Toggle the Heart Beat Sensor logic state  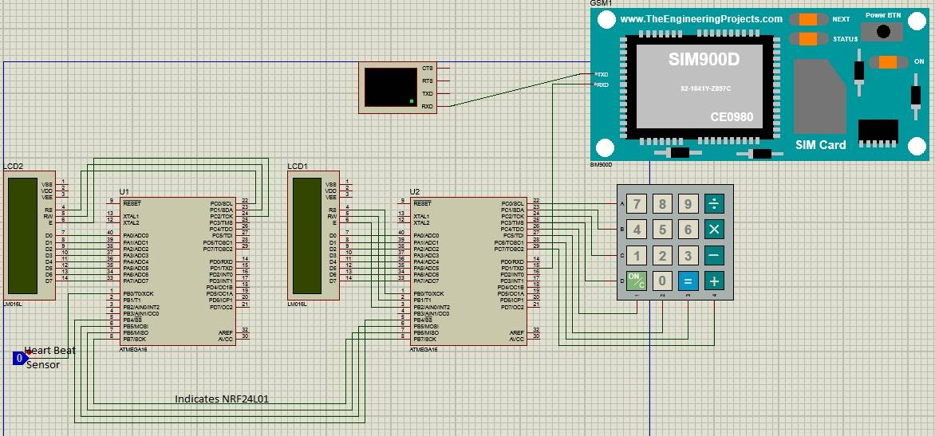tap(19, 358)
